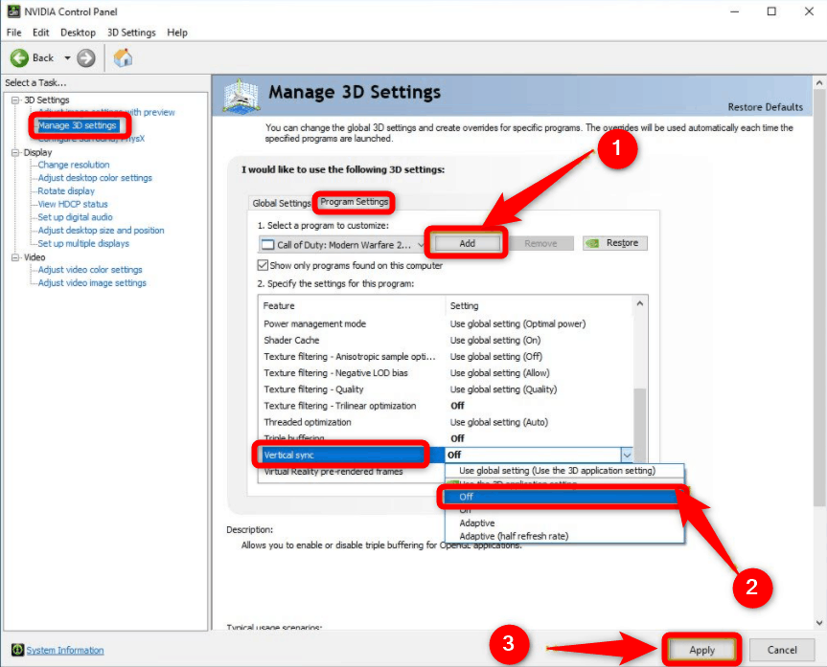827x667 pixels.
Task: Open Rotate display task
Action: [66, 191]
